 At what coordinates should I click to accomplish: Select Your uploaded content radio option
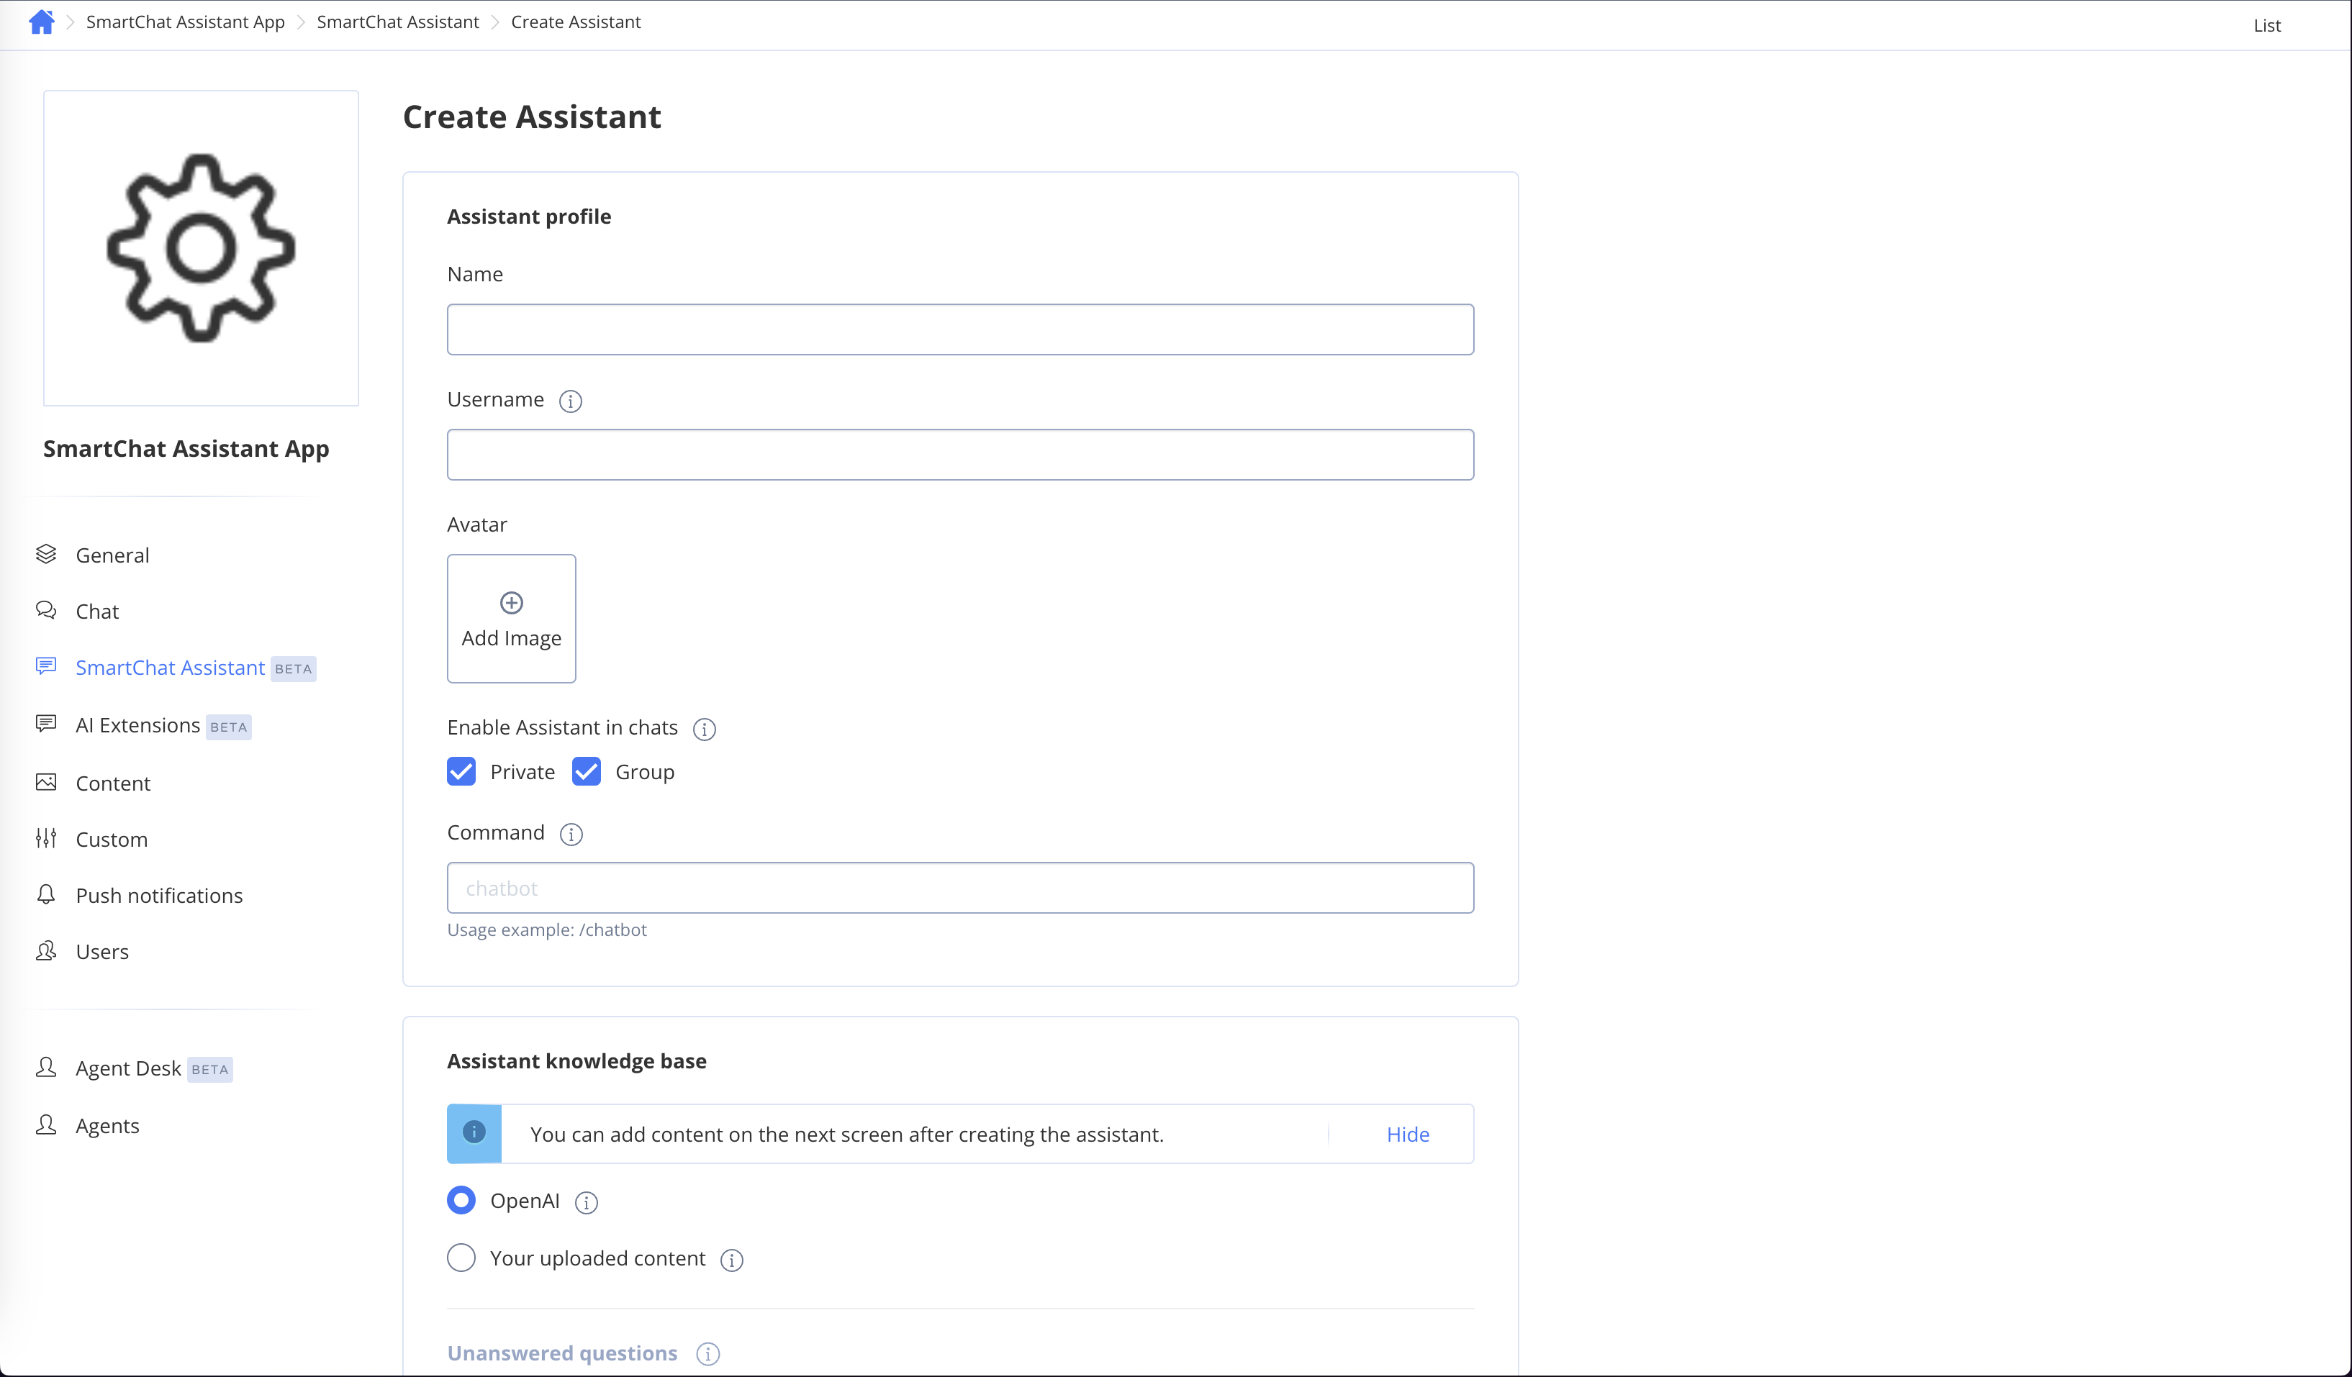click(461, 1258)
